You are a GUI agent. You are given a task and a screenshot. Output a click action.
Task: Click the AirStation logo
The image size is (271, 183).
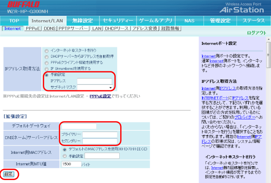pos(241,10)
